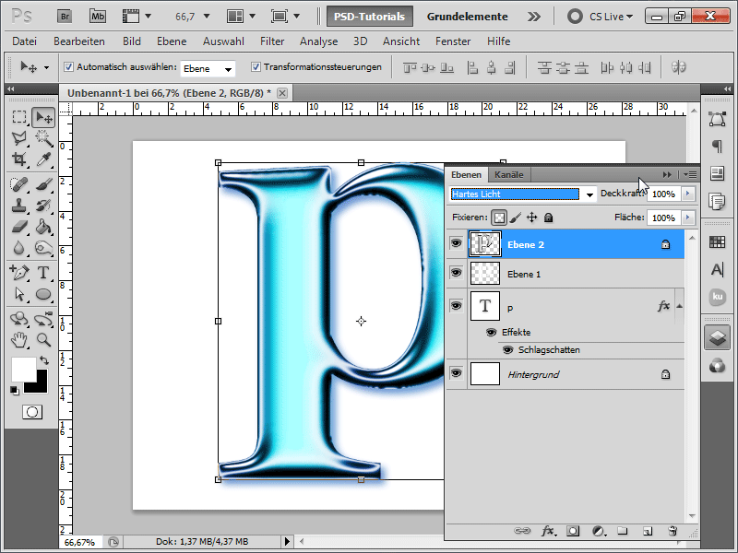Select the Pen tool
The image size is (738, 553).
tap(18, 272)
